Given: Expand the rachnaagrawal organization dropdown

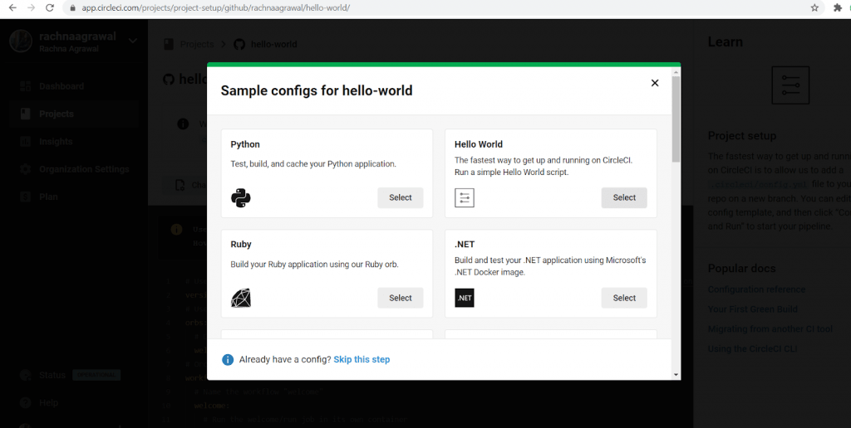Looking at the screenshot, I should (134, 41).
